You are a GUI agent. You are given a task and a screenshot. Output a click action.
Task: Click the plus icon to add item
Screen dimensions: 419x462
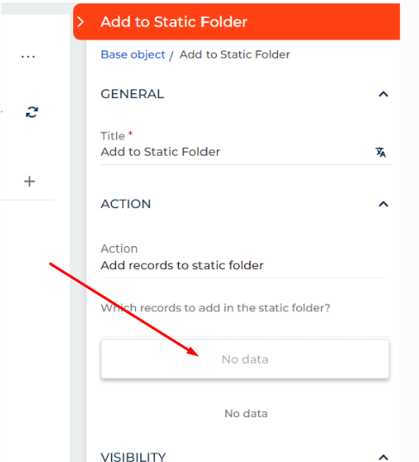pos(29,182)
